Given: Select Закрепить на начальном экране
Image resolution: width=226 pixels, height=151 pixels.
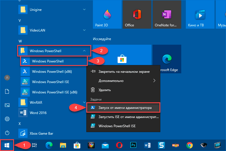Looking at the screenshot, I should 123,72.
